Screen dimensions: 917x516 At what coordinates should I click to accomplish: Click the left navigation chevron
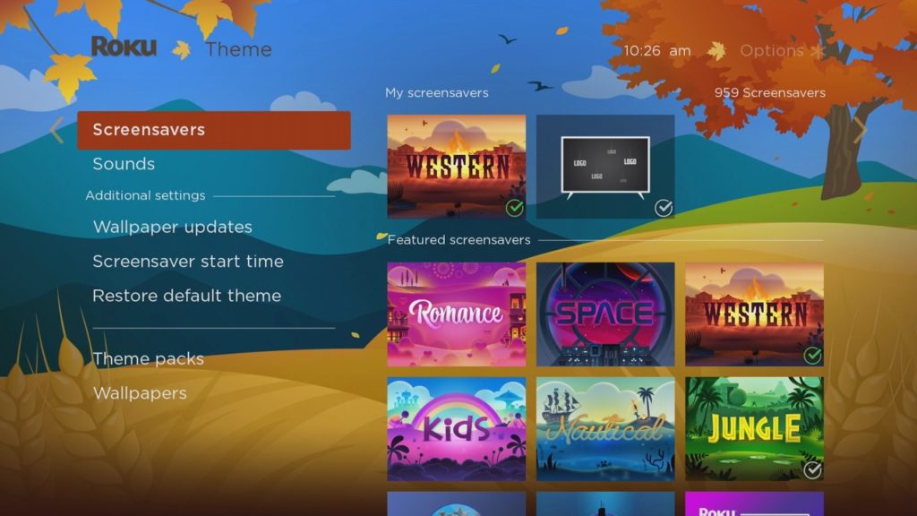[x=56, y=130]
